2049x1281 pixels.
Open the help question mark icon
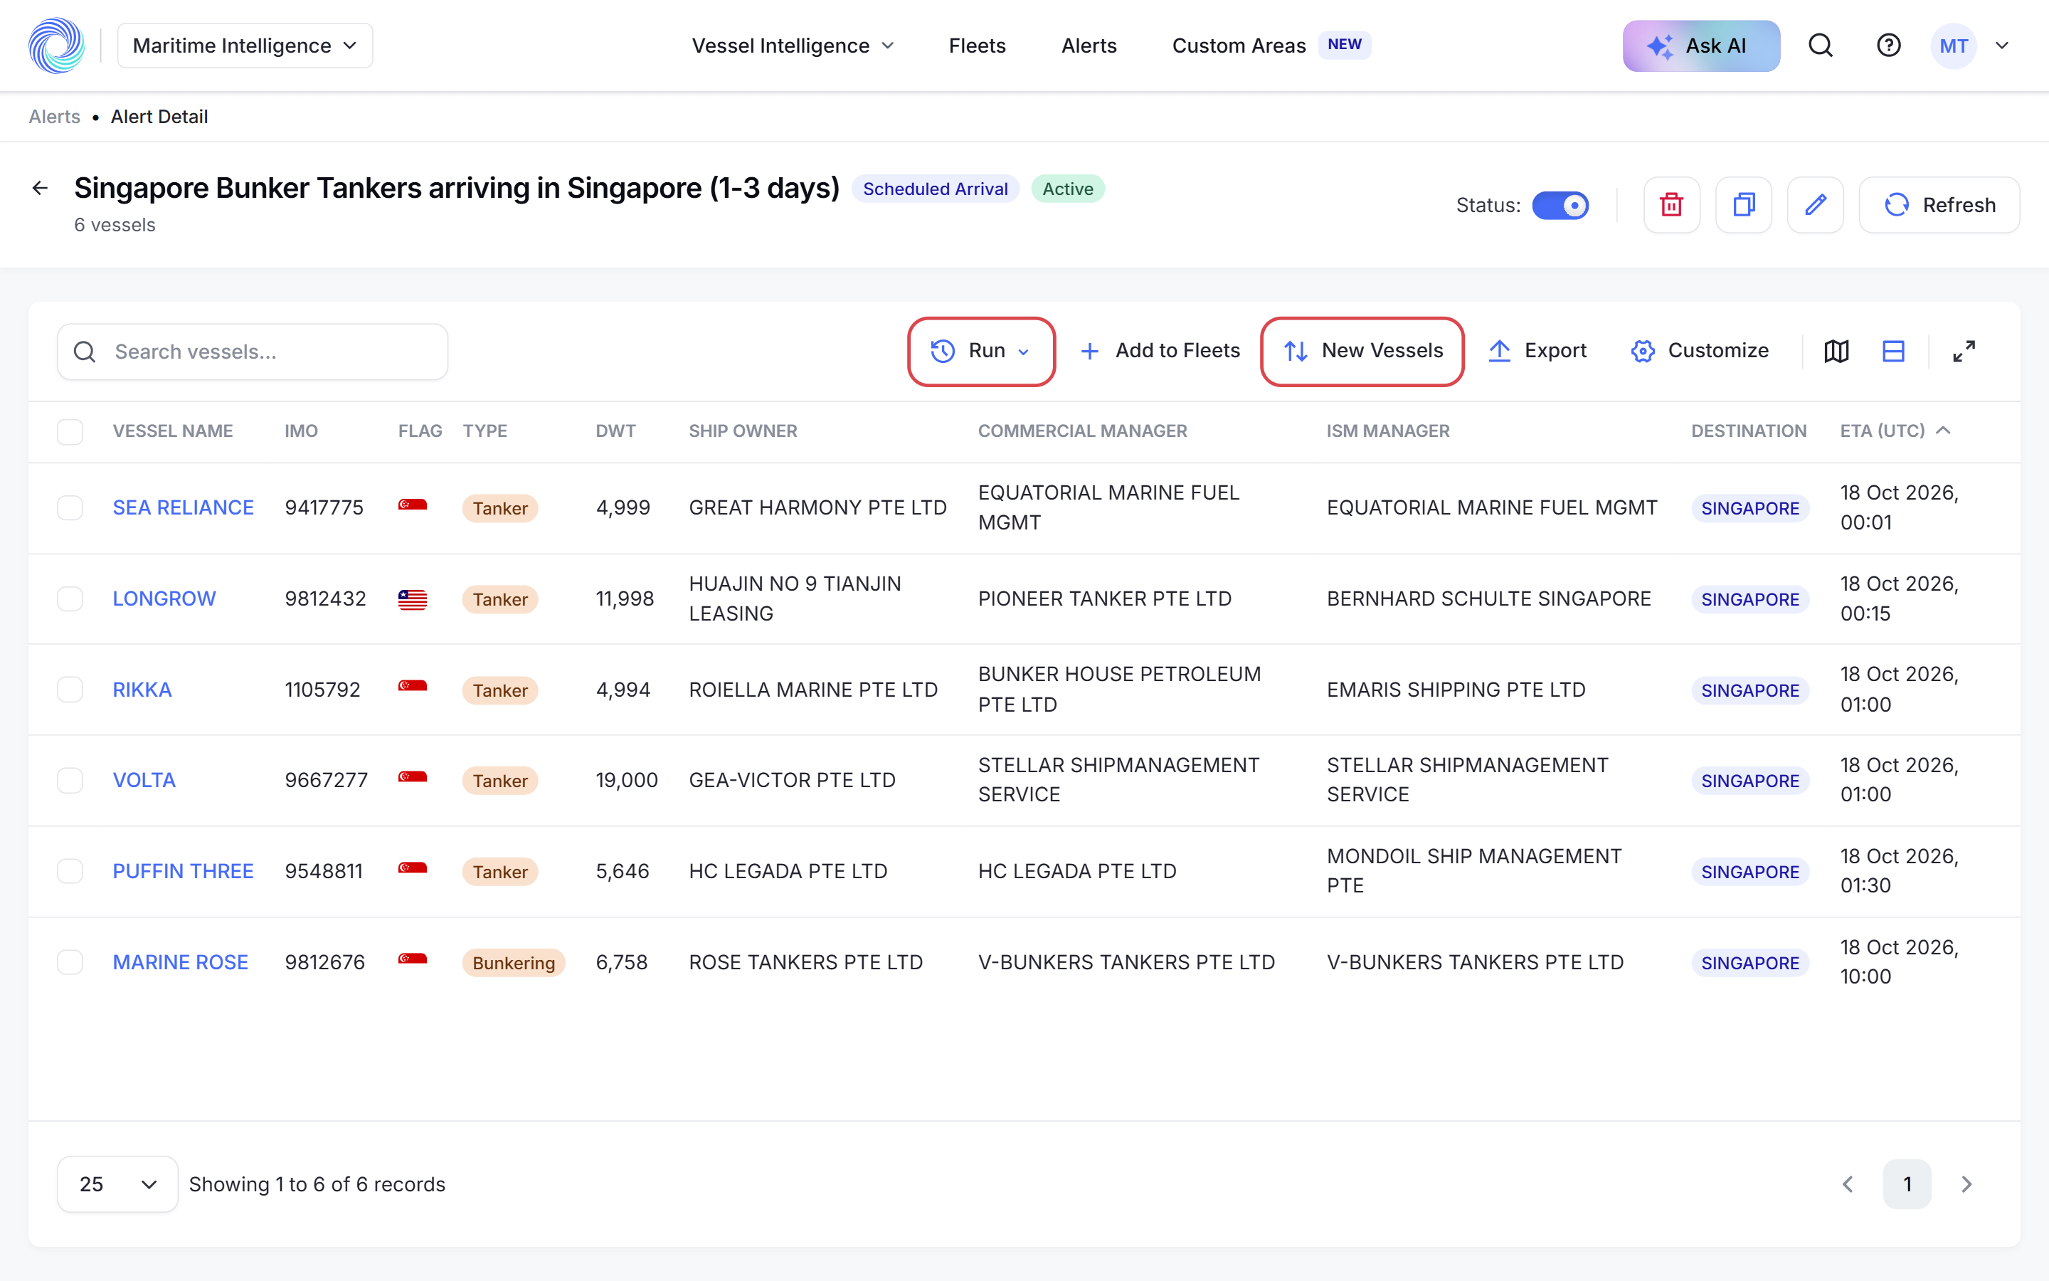tap(1889, 46)
